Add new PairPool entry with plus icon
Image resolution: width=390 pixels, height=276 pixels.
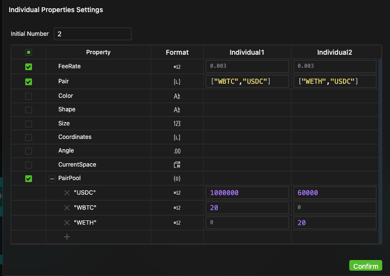tap(67, 237)
